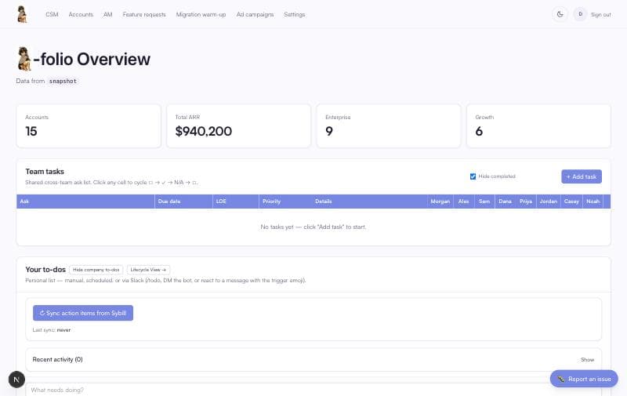Open the CSM nav item
Image resolution: width=627 pixels, height=396 pixels.
tap(52, 14)
